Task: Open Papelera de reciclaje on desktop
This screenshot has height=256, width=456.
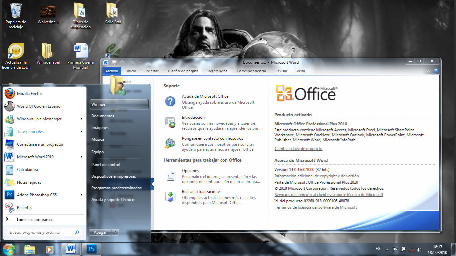Action: [16, 16]
